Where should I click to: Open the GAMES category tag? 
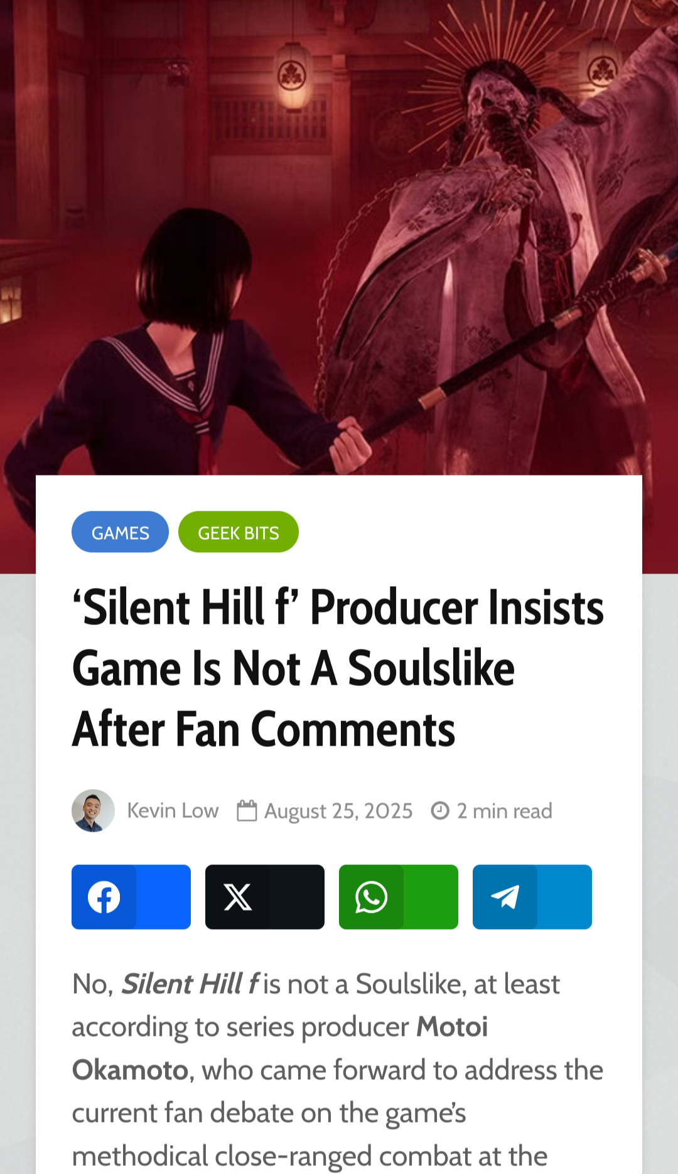coord(120,532)
